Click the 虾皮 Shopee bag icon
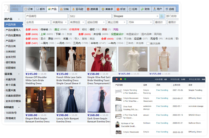 [118, 9]
